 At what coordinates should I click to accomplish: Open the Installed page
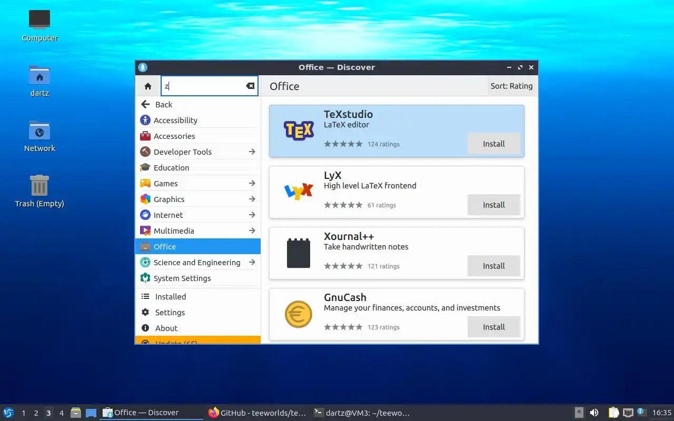point(198,297)
